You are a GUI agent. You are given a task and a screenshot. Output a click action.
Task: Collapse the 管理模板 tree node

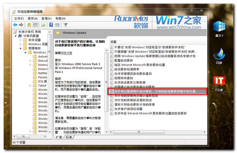21,48
